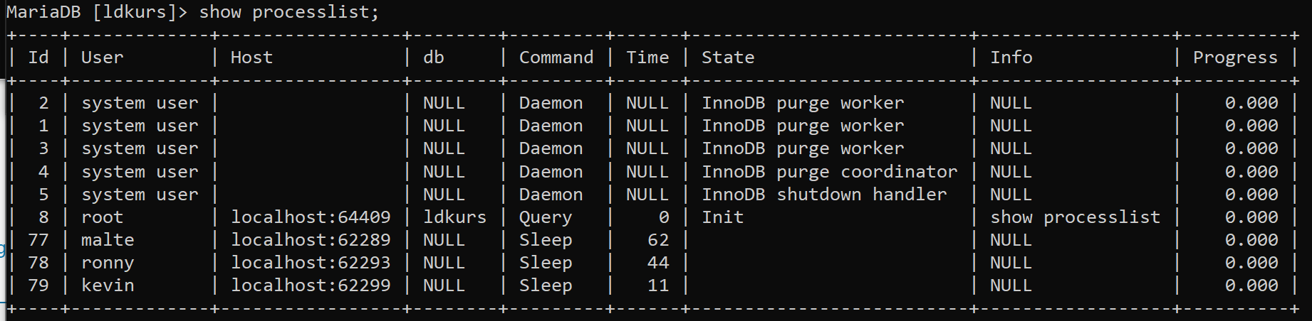Click 'InnoDB purge coordinator' state text

[x=829, y=173]
